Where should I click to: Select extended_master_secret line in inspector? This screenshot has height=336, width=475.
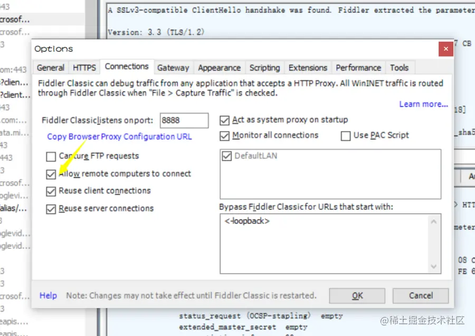243,327
